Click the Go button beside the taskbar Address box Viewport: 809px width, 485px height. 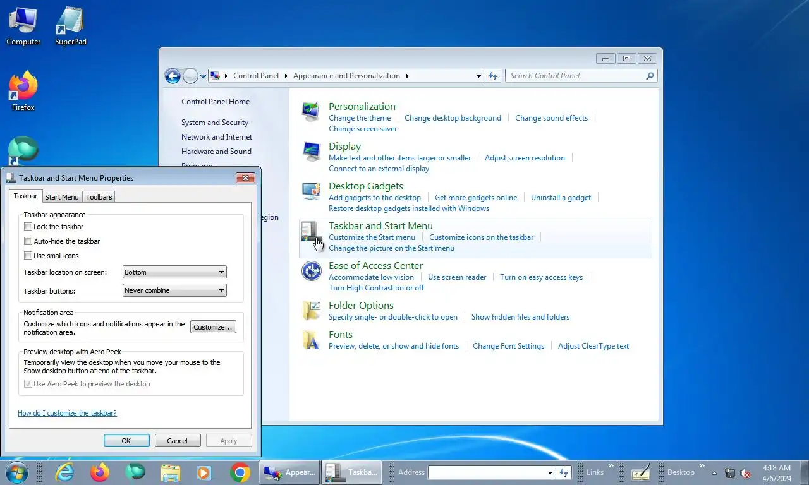coord(564,472)
